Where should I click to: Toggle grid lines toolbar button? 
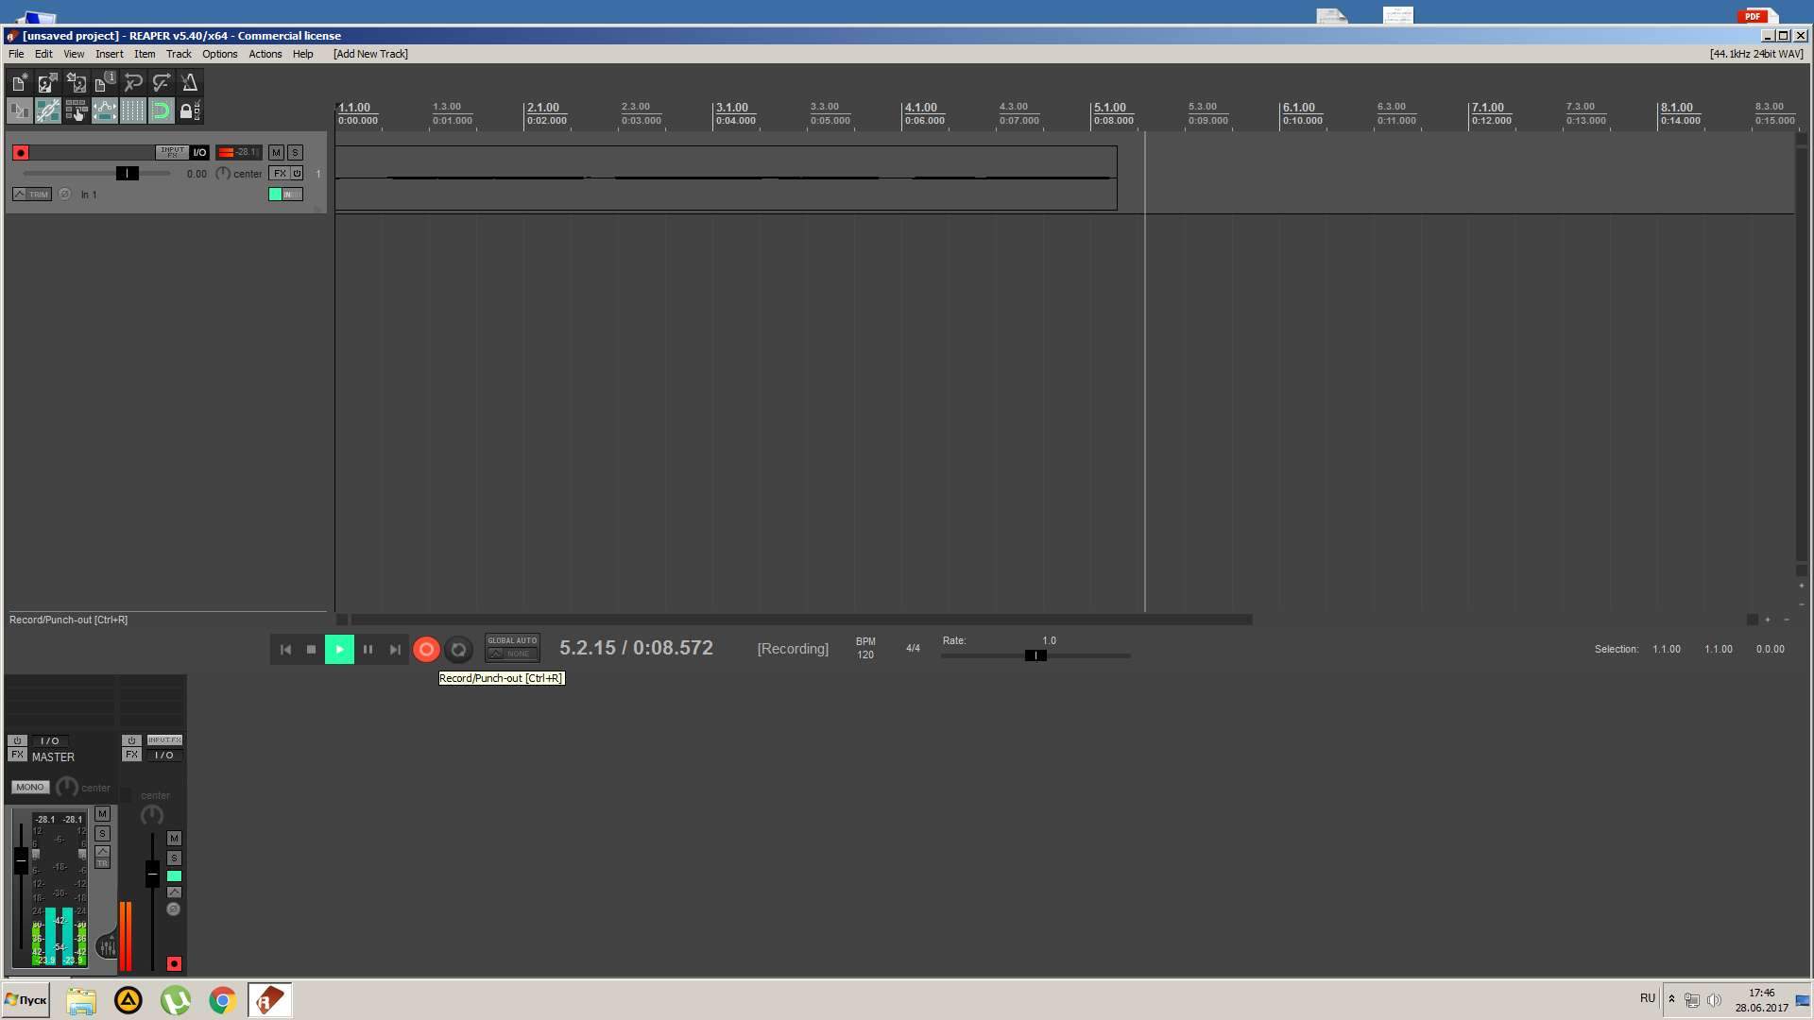132,111
